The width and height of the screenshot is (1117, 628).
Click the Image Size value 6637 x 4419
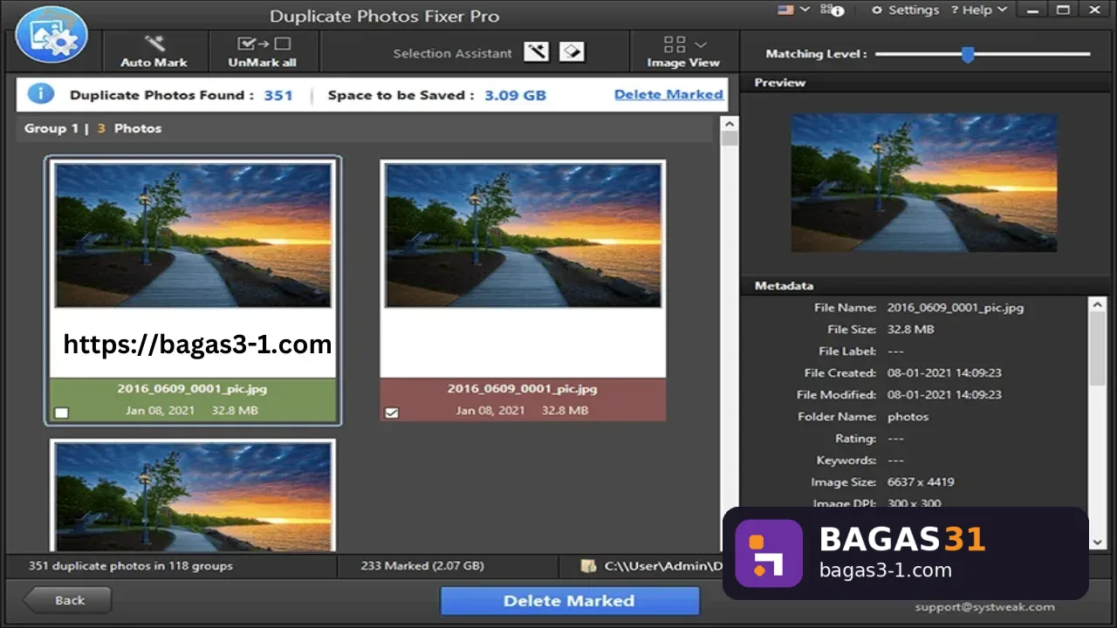click(921, 482)
